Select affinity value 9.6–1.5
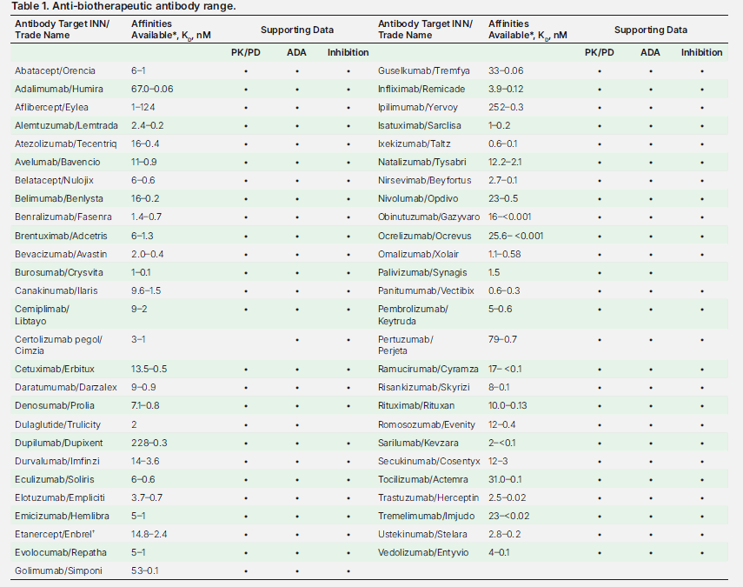Viewport: 743px width, 587px height. click(x=146, y=290)
